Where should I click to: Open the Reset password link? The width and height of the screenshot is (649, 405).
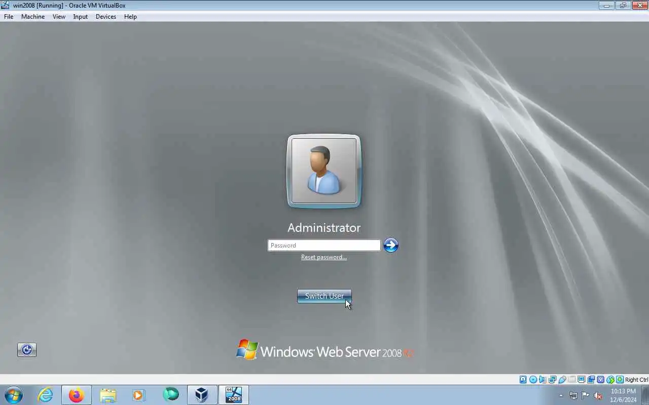324,257
